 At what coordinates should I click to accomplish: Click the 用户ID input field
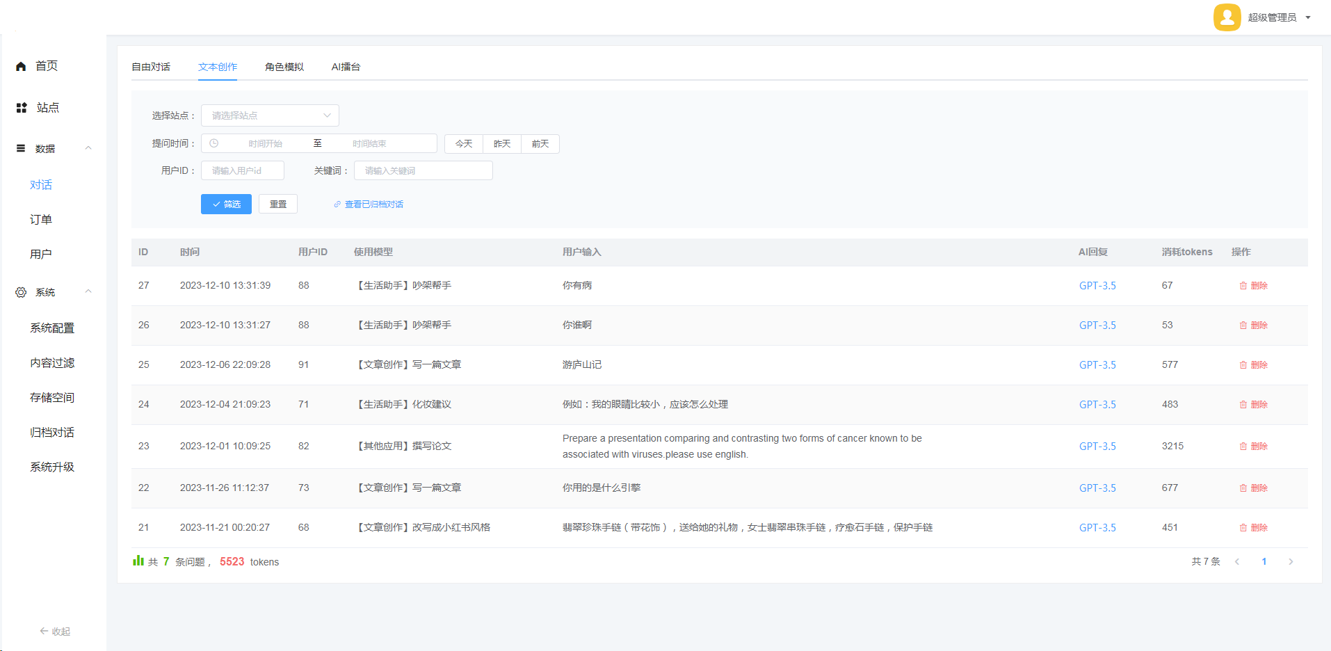(243, 170)
